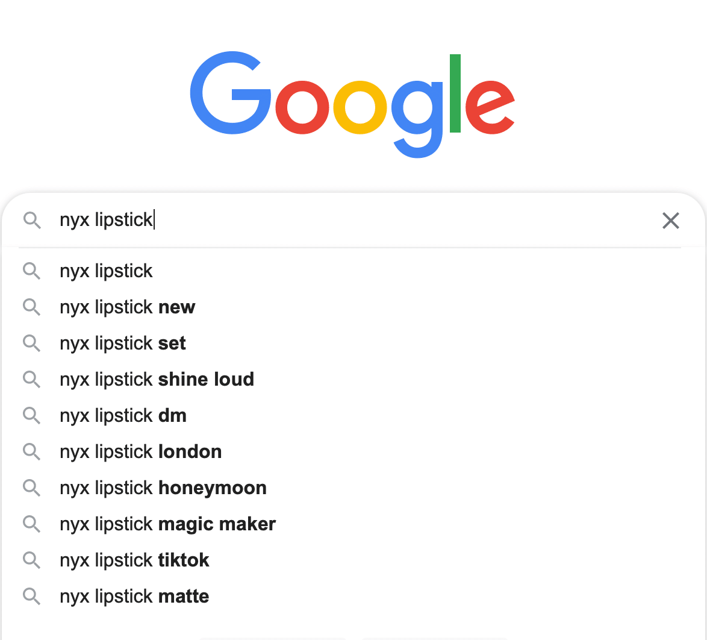Click the clear search X icon
Image resolution: width=707 pixels, height=640 pixels.
pos(670,221)
